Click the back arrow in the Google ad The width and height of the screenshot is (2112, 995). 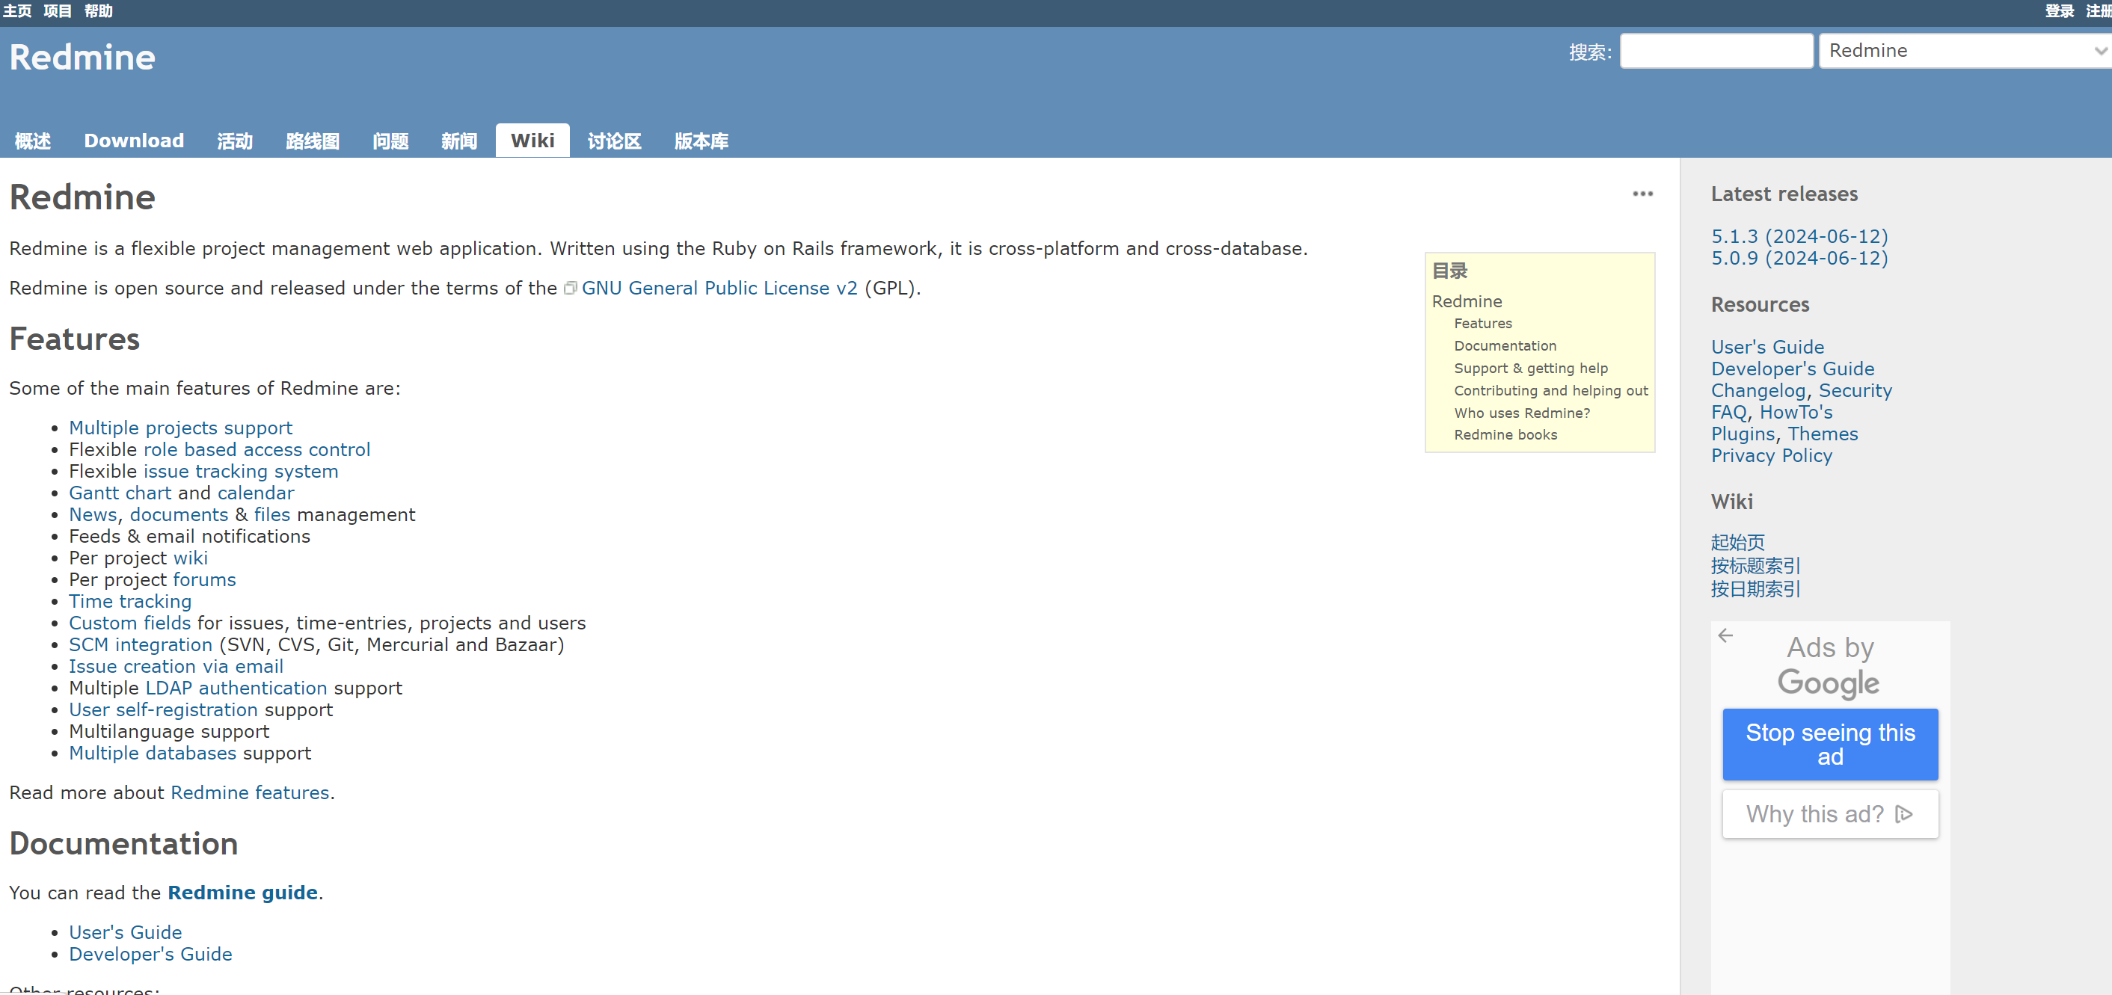[1725, 635]
